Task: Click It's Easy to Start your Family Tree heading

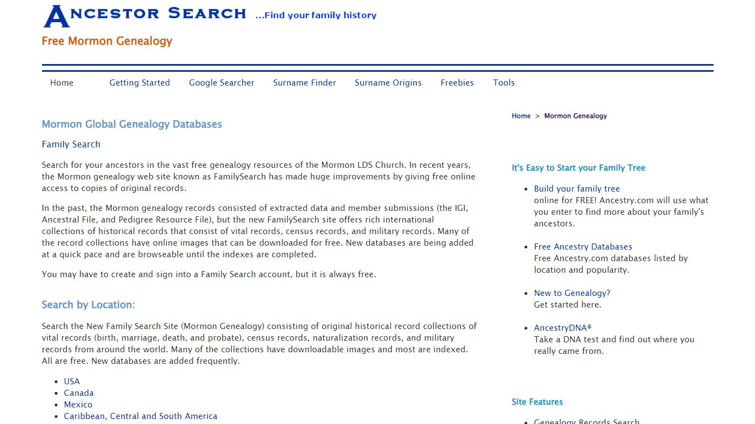Action: tap(579, 168)
